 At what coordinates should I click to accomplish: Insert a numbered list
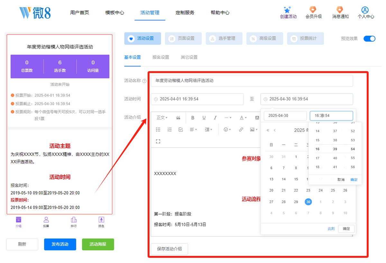(170, 129)
